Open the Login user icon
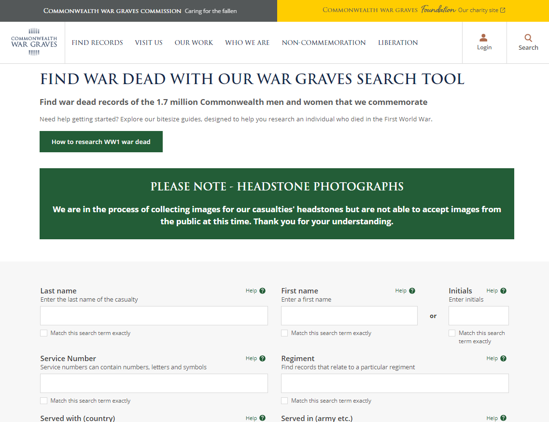549x422 pixels. coord(483,38)
